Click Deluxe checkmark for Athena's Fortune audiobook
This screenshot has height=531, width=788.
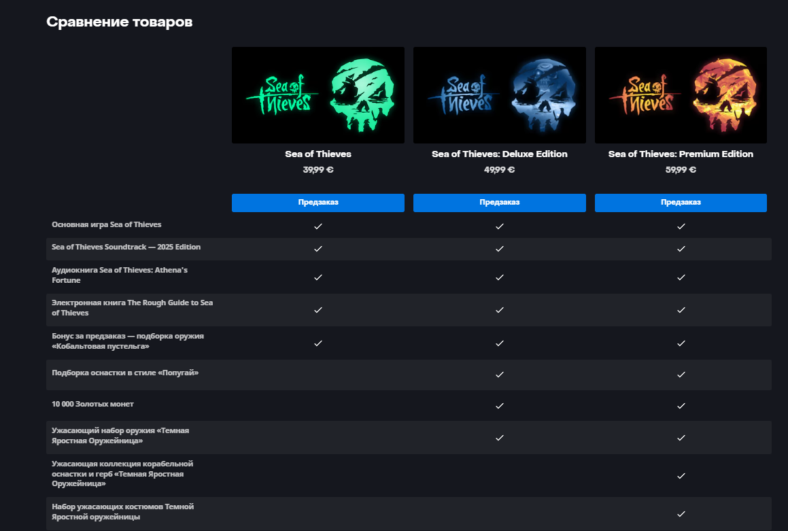click(500, 277)
